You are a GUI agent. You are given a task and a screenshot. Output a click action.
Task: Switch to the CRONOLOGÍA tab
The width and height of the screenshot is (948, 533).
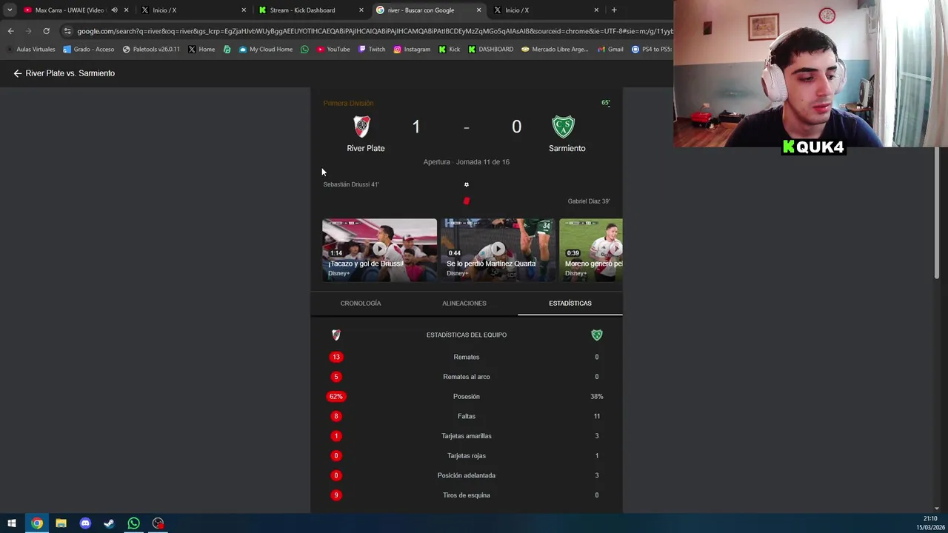click(361, 304)
